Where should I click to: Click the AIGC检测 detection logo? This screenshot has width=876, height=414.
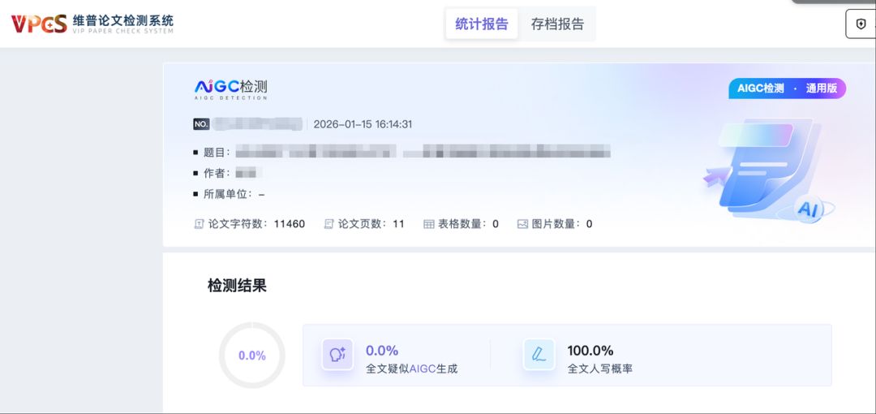(230, 89)
